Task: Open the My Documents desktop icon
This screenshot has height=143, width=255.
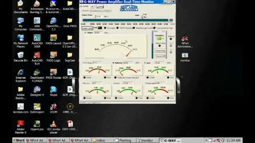Action: [x=20, y=7]
